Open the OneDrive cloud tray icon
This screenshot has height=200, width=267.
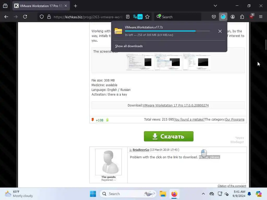pyautogui.click(x=212, y=194)
